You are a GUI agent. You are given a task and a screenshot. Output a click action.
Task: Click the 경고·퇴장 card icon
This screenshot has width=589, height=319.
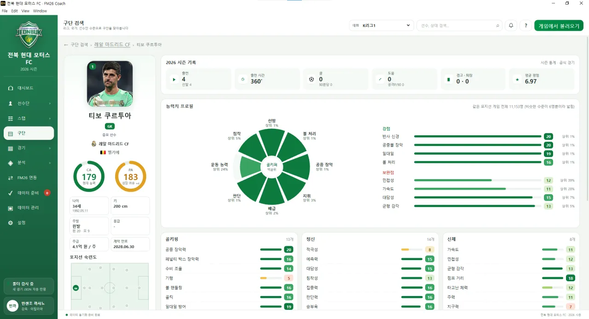point(449,79)
